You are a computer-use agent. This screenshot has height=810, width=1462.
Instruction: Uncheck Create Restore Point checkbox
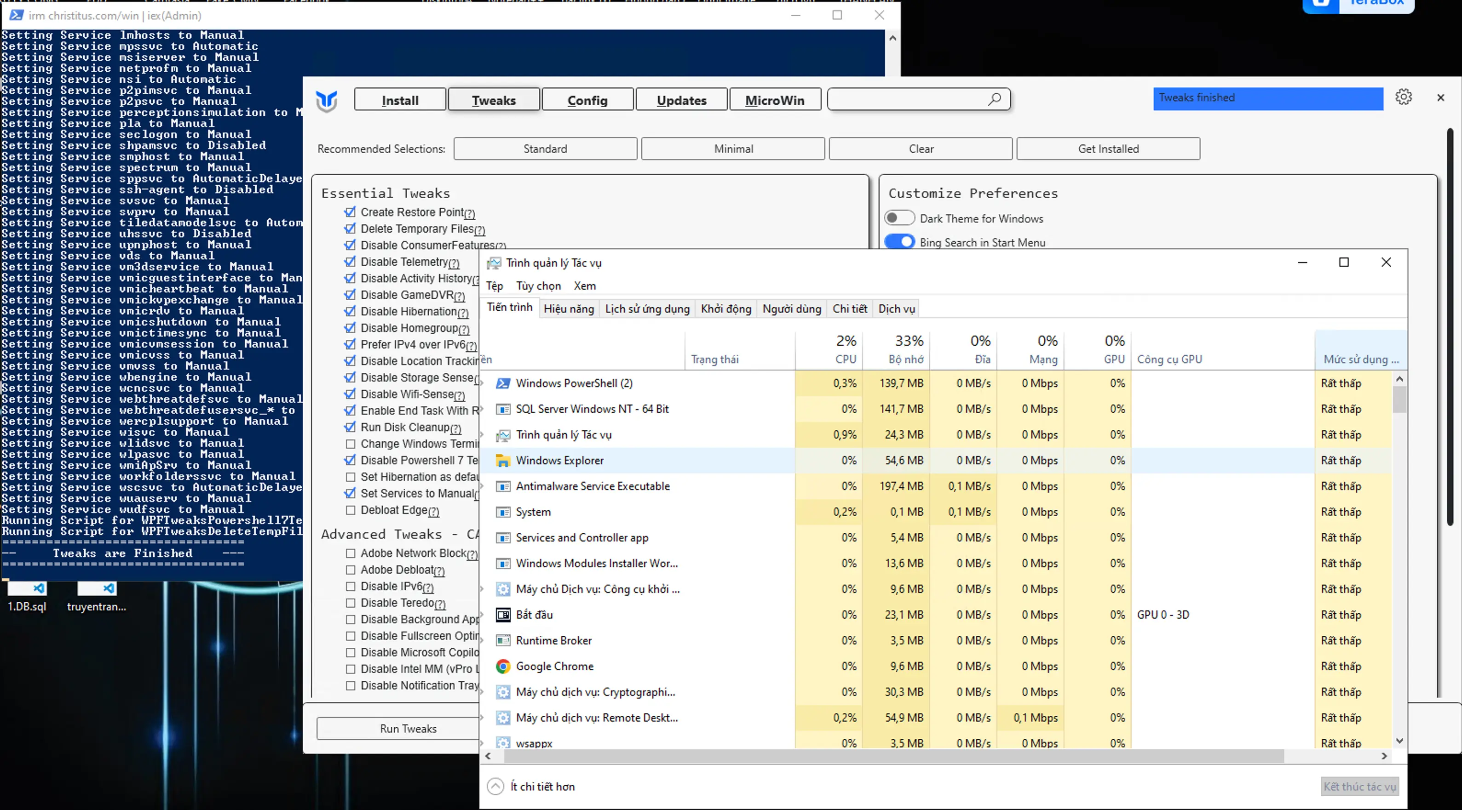click(x=350, y=212)
